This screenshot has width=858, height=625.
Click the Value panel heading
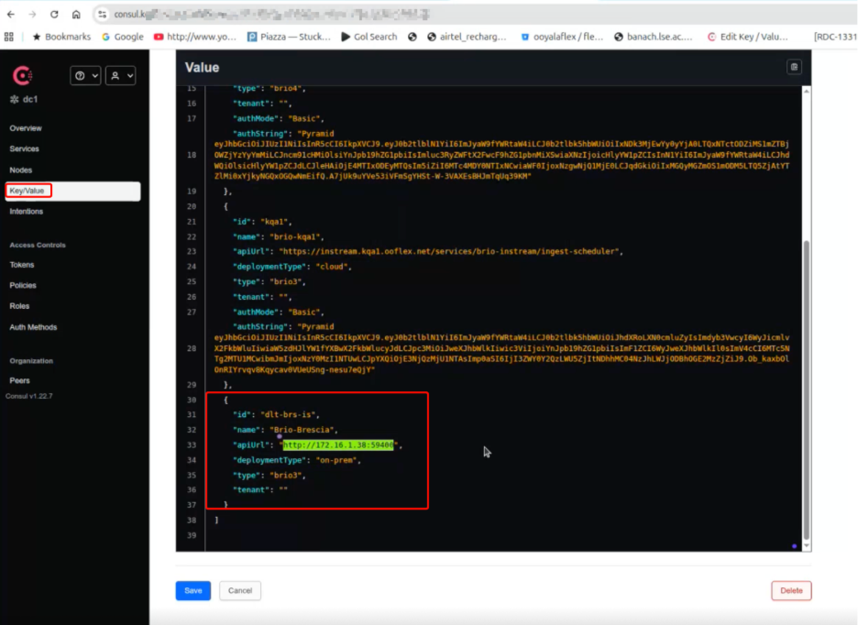202,67
